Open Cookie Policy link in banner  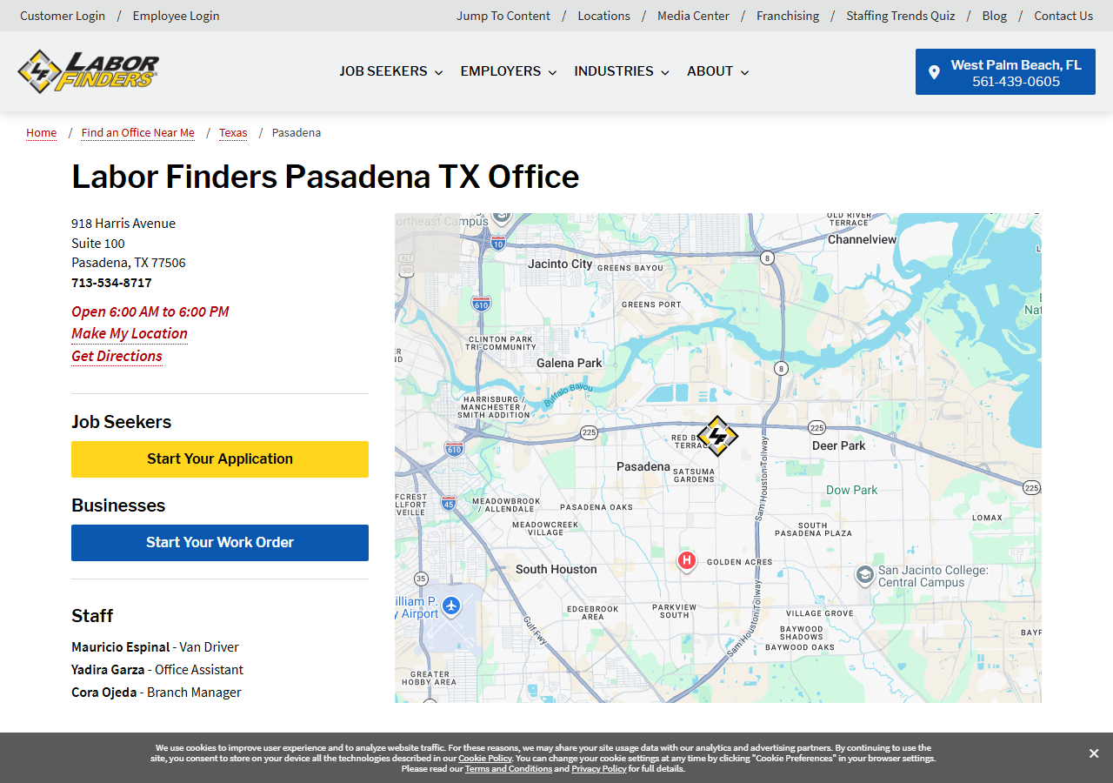[485, 759]
